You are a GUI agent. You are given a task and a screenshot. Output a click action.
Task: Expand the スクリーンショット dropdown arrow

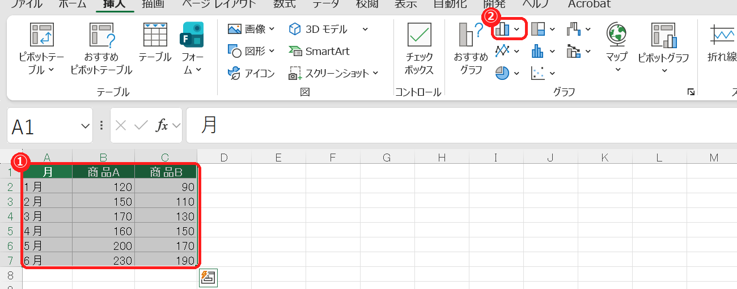pyautogui.click(x=375, y=73)
